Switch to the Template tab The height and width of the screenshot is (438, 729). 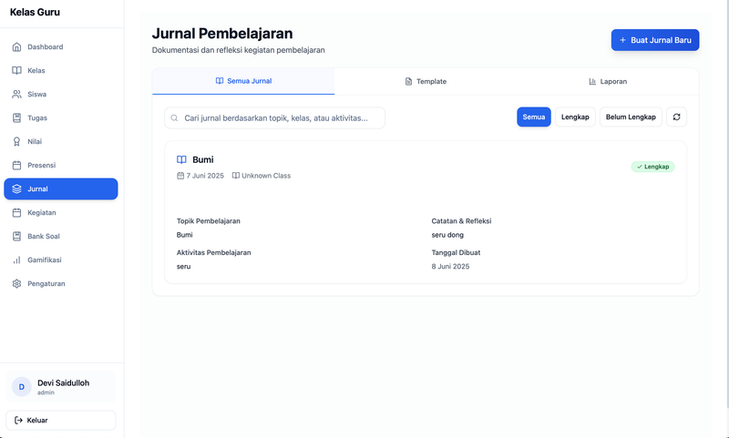(x=426, y=81)
